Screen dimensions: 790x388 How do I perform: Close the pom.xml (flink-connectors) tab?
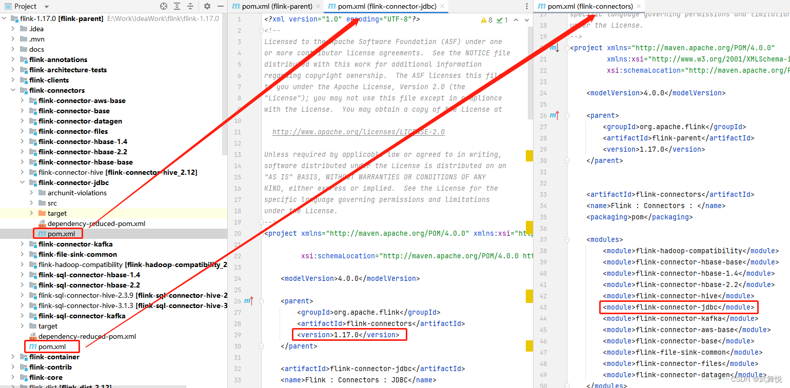(x=639, y=6)
